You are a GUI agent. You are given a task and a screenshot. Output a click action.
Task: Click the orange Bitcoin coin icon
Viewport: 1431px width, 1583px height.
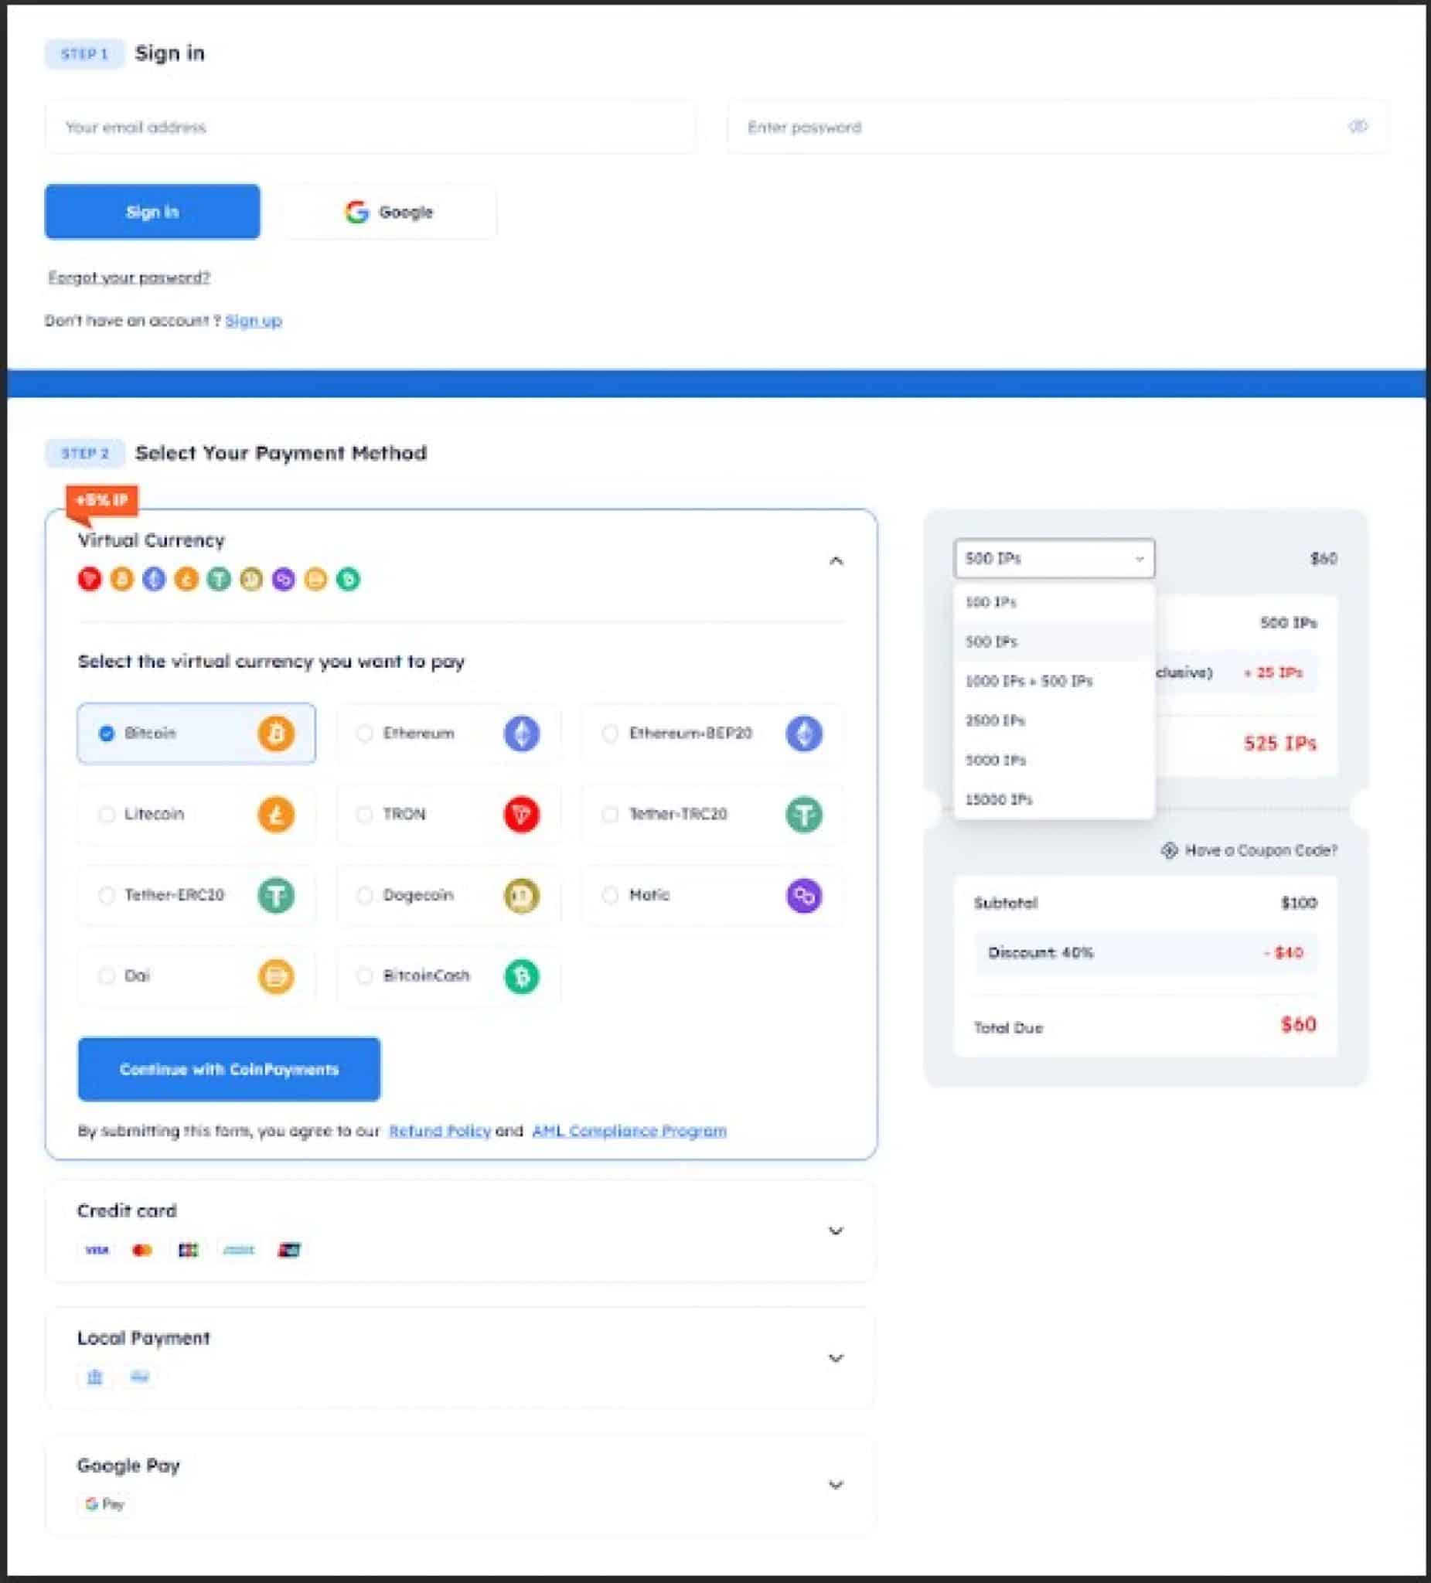coord(277,734)
